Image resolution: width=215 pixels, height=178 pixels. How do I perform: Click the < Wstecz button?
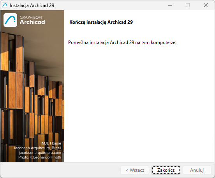[135, 170]
